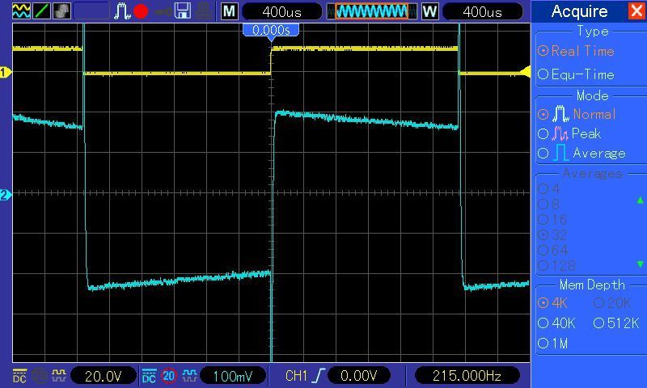Choose the grayed 20K memory depth

click(x=612, y=303)
